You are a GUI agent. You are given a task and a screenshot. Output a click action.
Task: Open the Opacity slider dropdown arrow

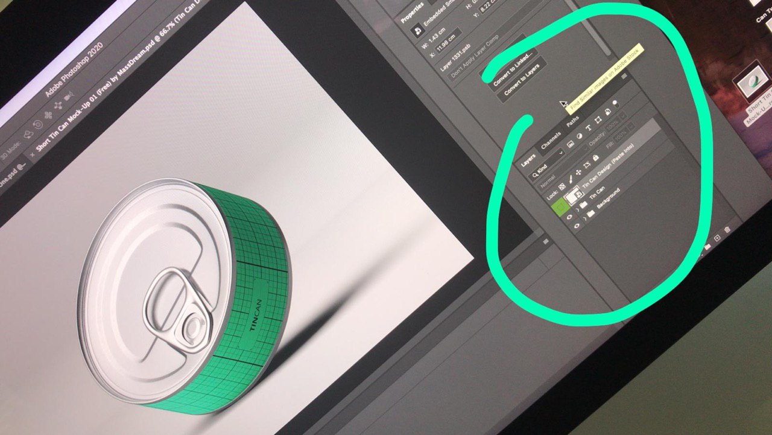[x=623, y=115]
